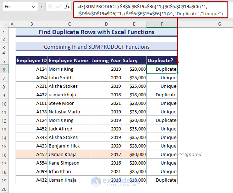Click the Select All corner triangle
Viewport: 233px width, 193px height.
tap(4, 24)
